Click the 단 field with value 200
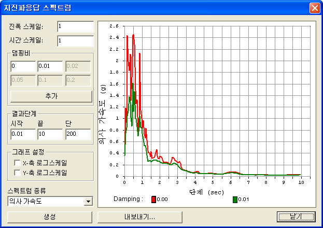 [78, 134]
